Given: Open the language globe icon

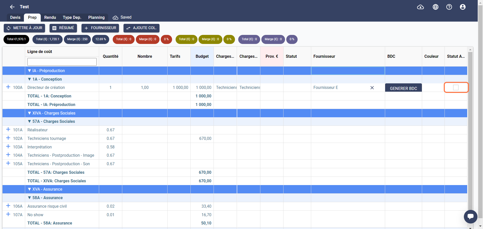Looking at the screenshot, I should pyautogui.click(x=435, y=7).
